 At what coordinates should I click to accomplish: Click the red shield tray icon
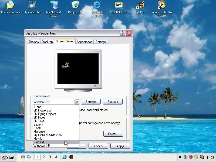191,157
